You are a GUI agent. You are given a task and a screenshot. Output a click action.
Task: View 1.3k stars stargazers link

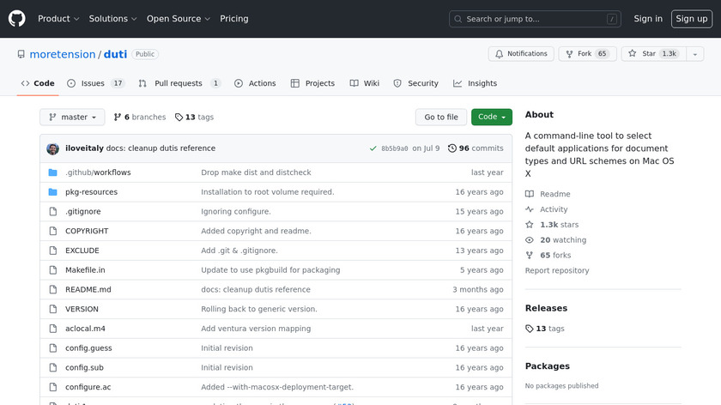point(552,225)
